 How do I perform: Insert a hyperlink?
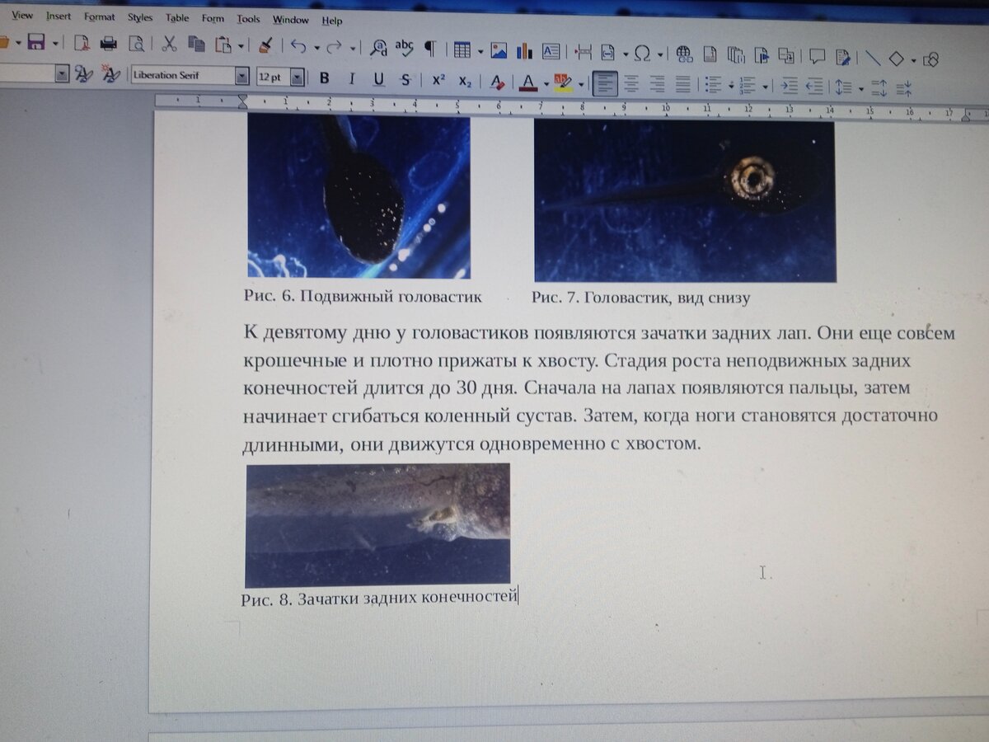tap(684, 54)
